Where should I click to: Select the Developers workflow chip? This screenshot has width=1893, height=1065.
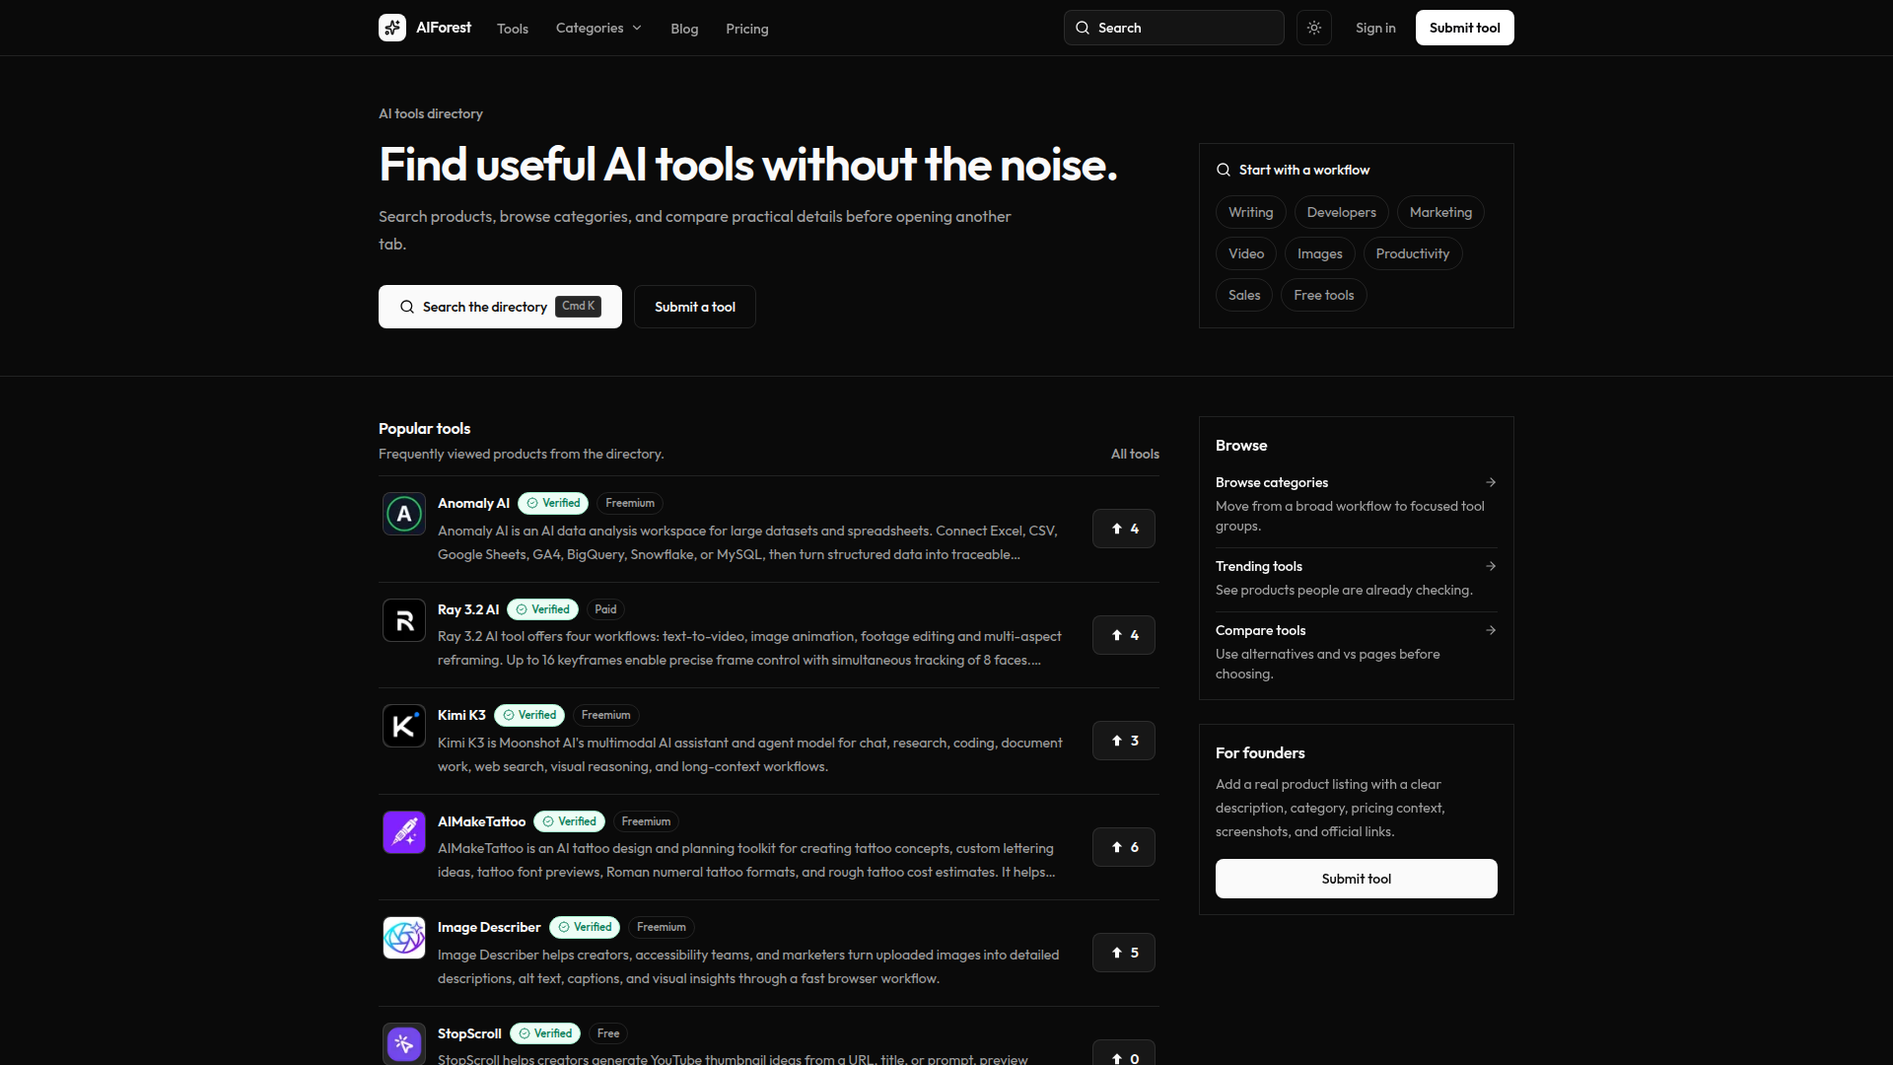pyautogui.click(x=1342, y=212)
